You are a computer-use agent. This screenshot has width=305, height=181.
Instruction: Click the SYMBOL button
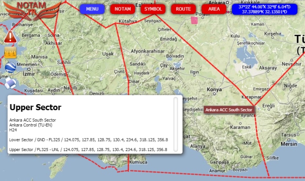click(153, 9)
